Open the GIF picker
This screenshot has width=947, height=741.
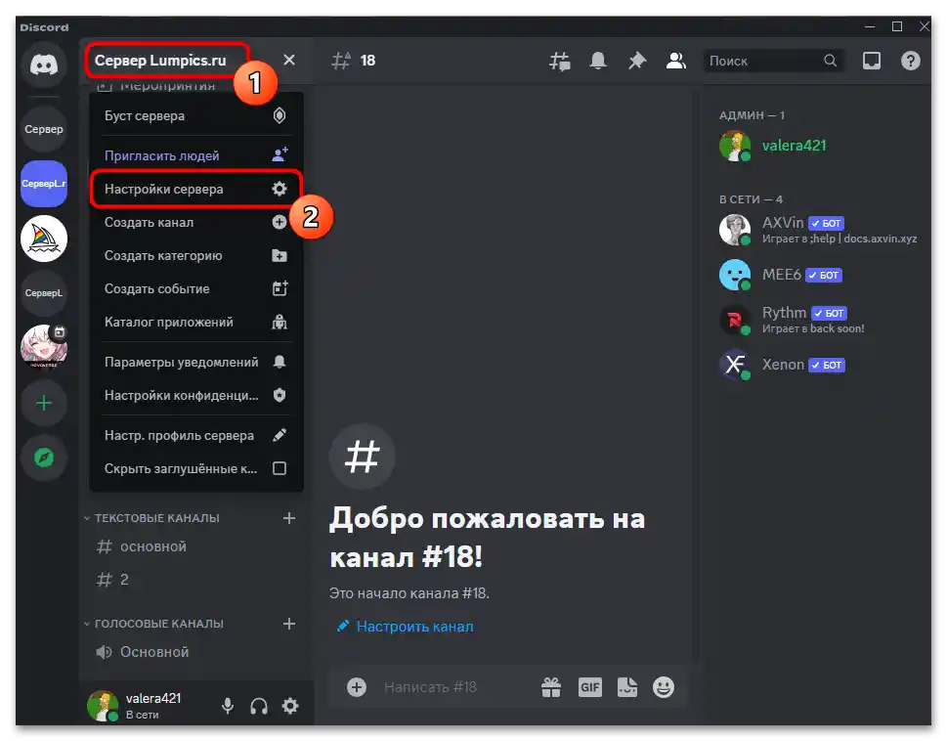(589, 686)
